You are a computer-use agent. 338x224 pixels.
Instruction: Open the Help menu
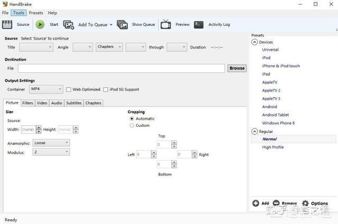(x=52, y=13)
